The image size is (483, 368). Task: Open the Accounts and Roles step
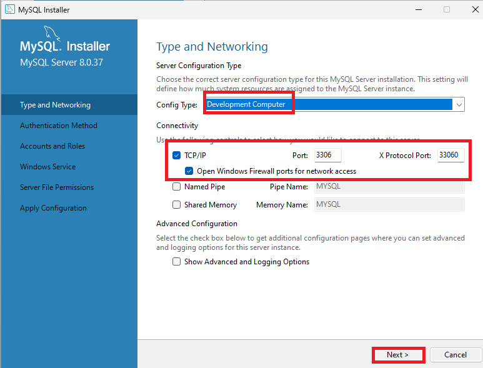[52, 146]
